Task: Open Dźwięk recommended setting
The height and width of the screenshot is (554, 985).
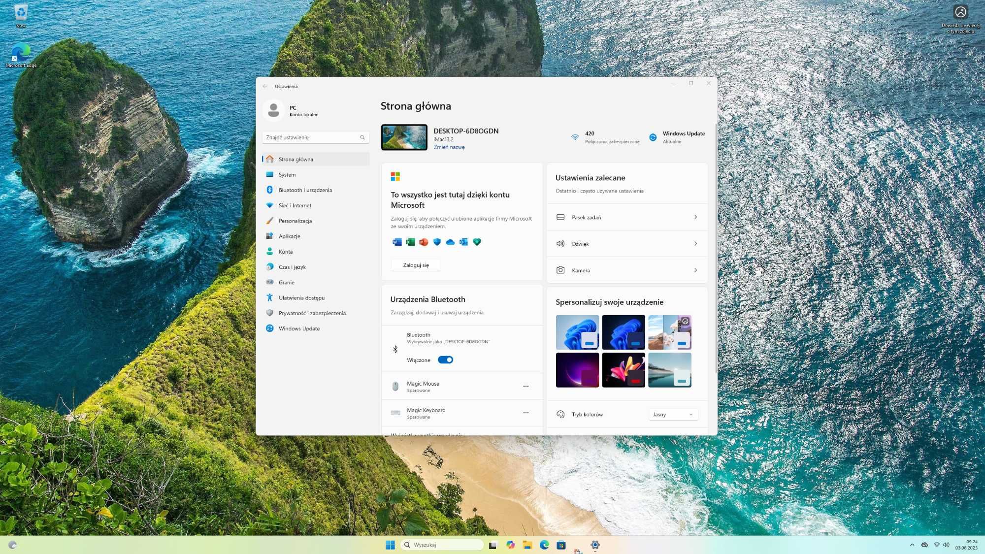Action: click(627, 244)
